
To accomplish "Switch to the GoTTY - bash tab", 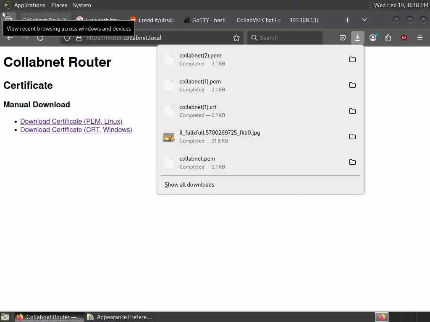I will click(x=205, y=20).
